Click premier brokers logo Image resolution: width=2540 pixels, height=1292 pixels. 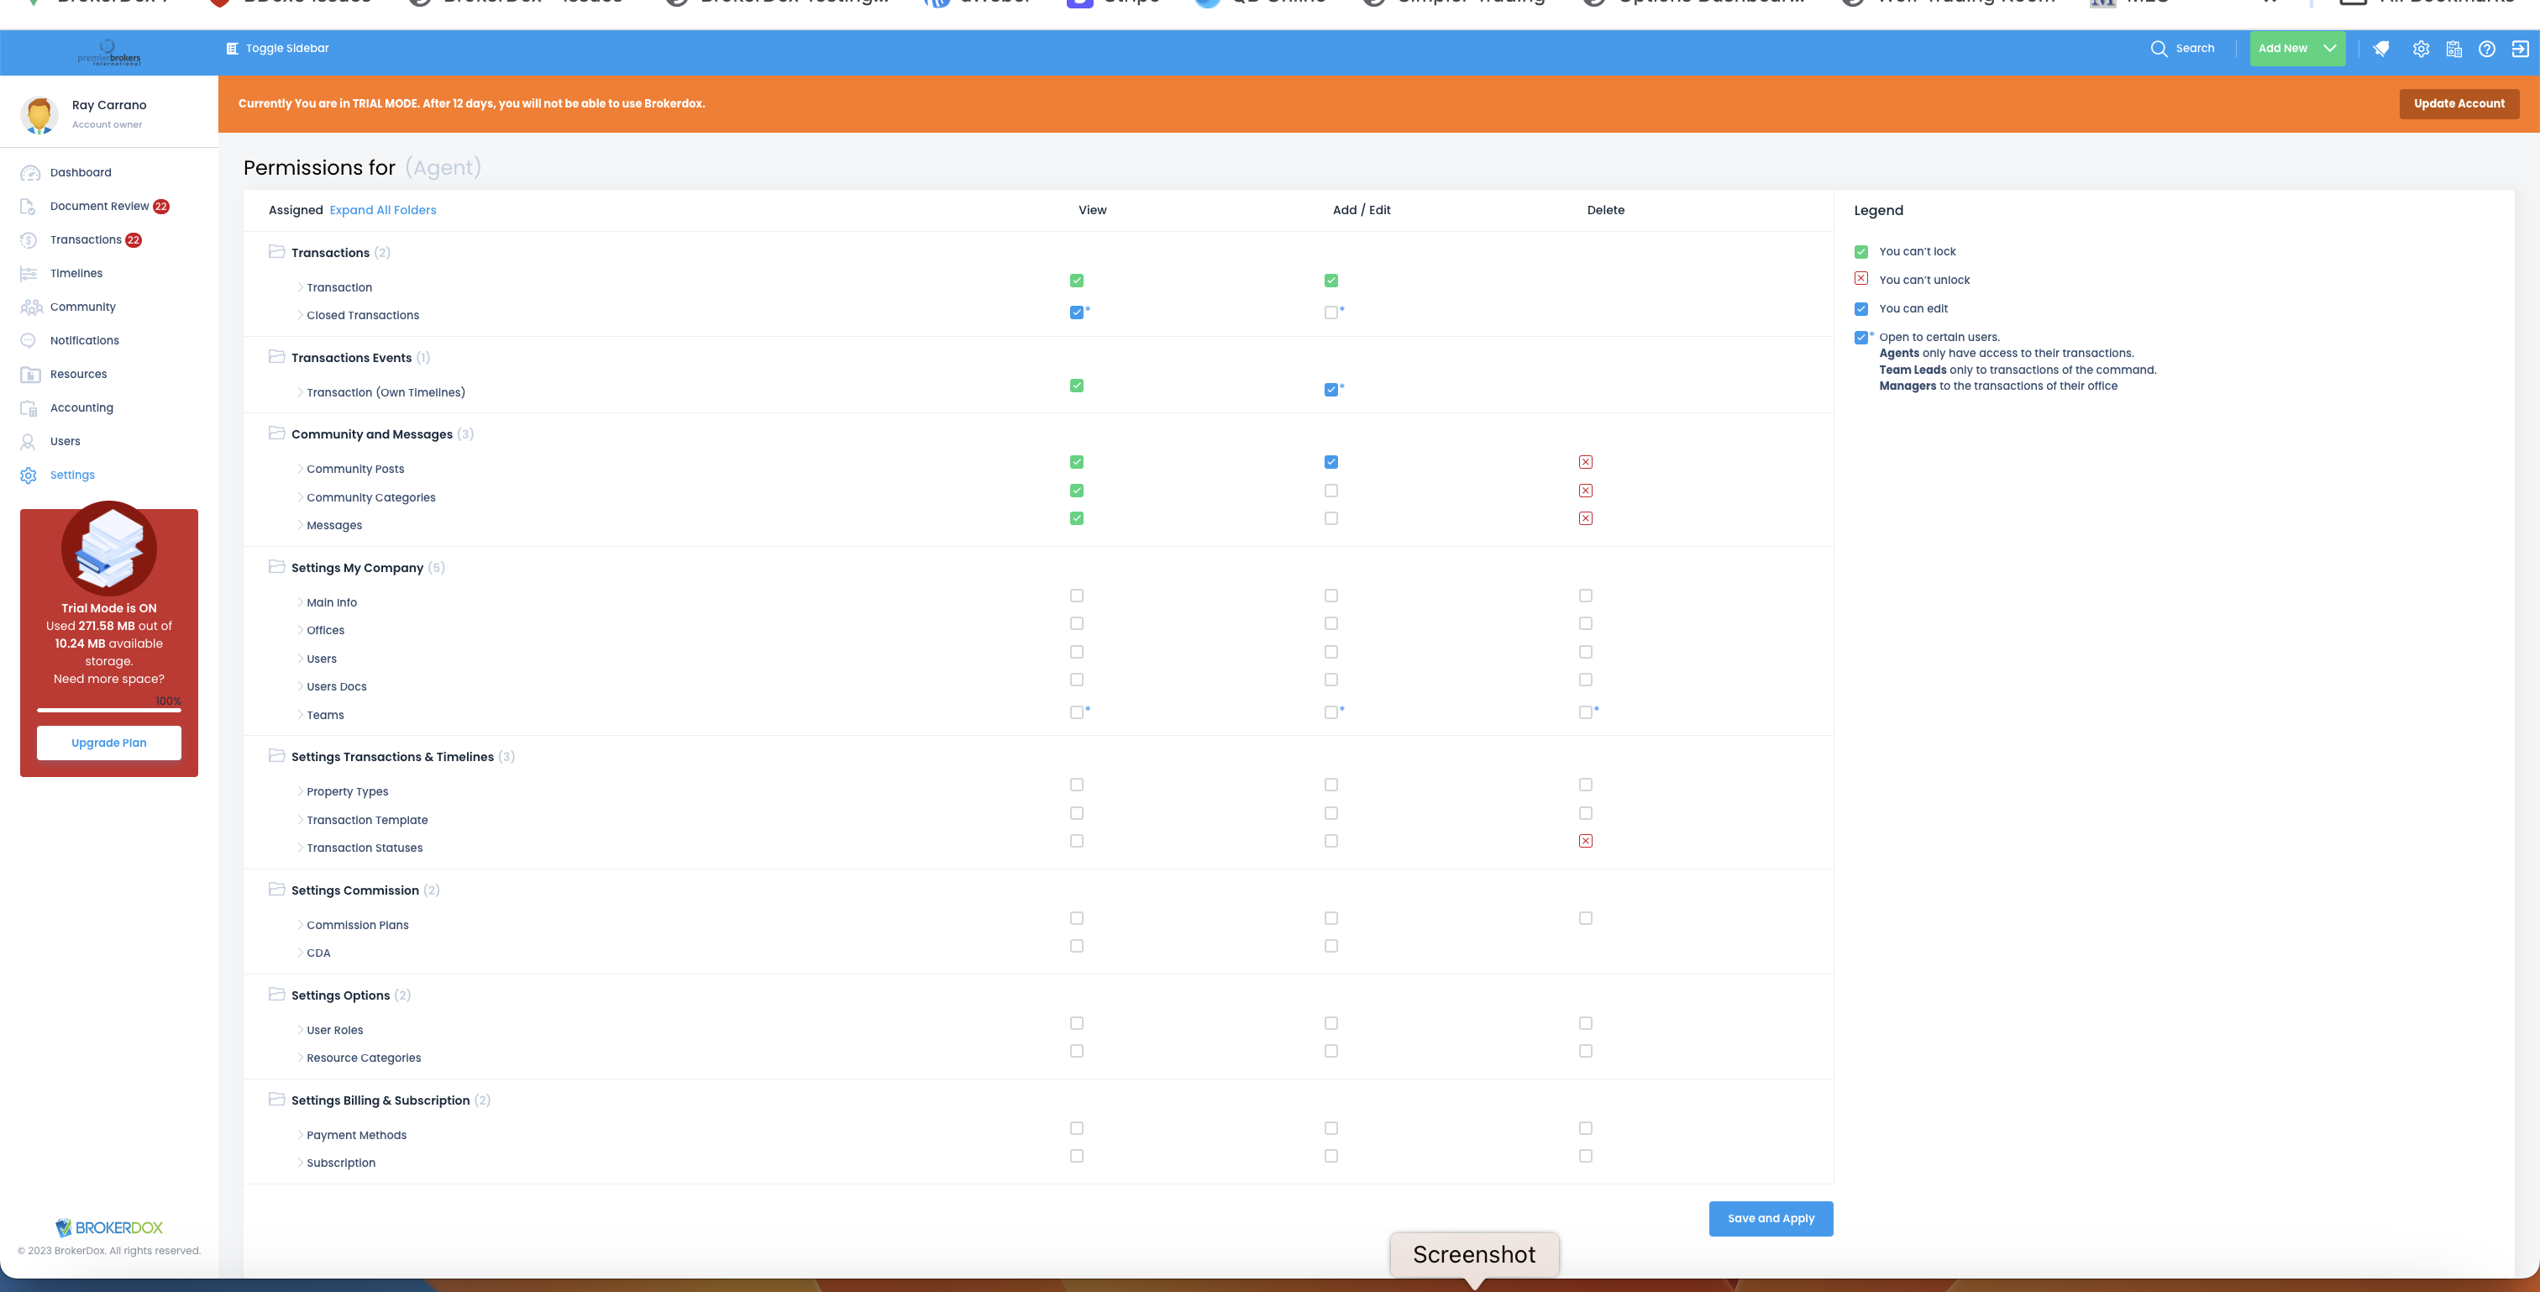pos(108,52)
